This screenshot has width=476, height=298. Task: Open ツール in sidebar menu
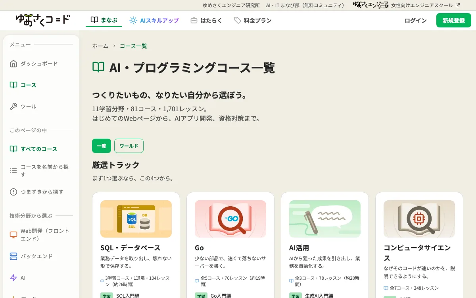[x=29, y=106]
